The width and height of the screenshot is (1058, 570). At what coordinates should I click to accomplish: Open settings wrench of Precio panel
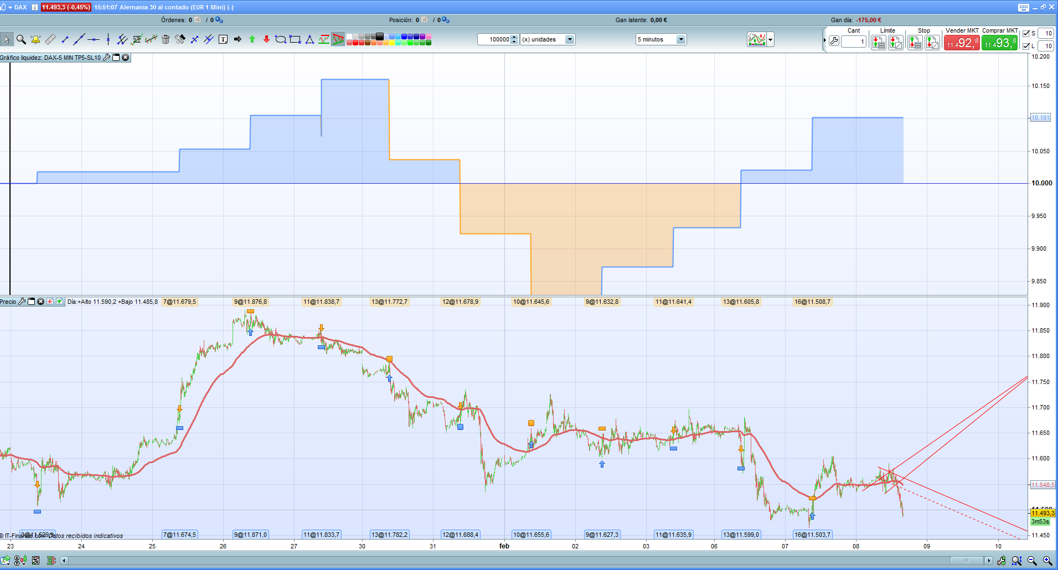pyautogui.click(x=22, y=302)
